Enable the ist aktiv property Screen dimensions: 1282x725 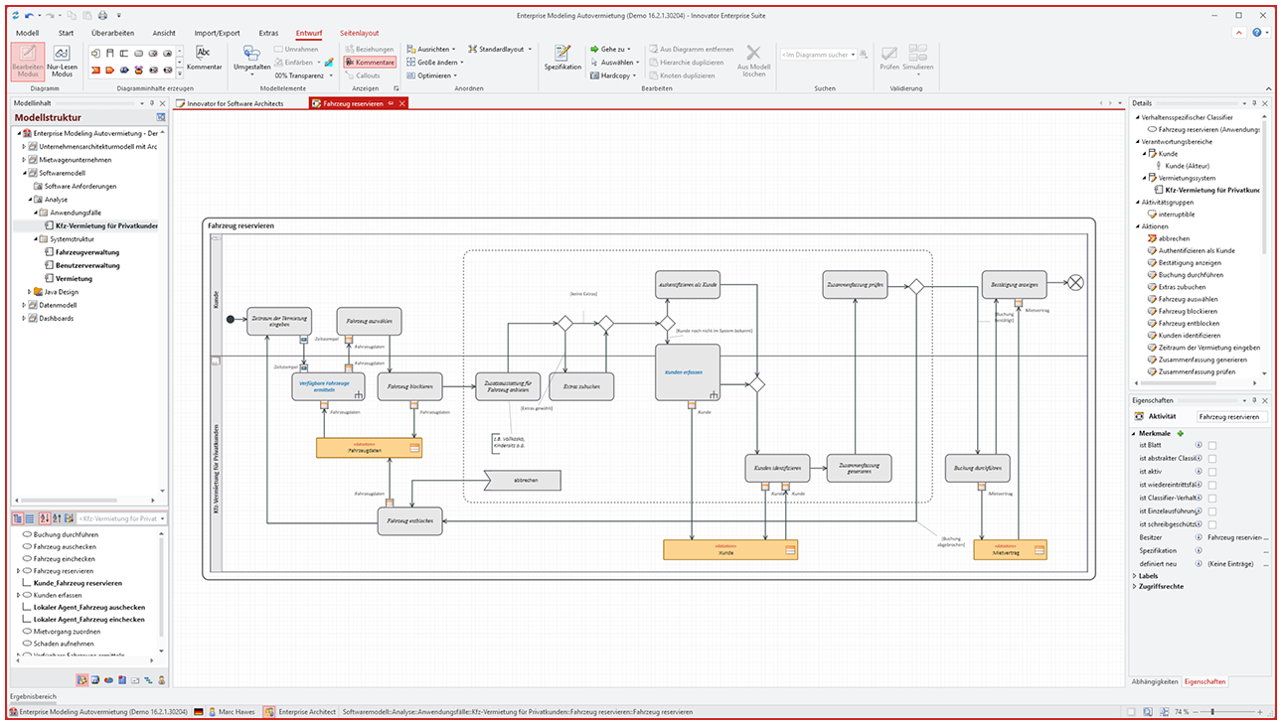pos(1212,472)
